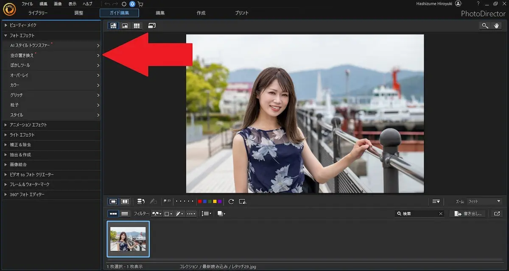Select the photo thumbnail in filmstrip
Image resolution: width=509 pixels, height=271 pixels.
coord(128,239)
